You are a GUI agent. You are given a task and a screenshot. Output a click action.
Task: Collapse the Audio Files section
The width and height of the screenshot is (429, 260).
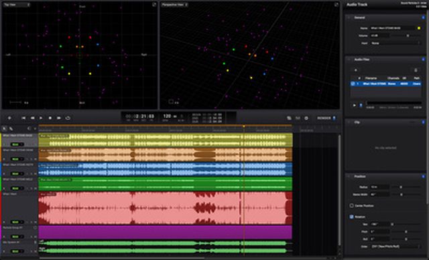[349, 59]
